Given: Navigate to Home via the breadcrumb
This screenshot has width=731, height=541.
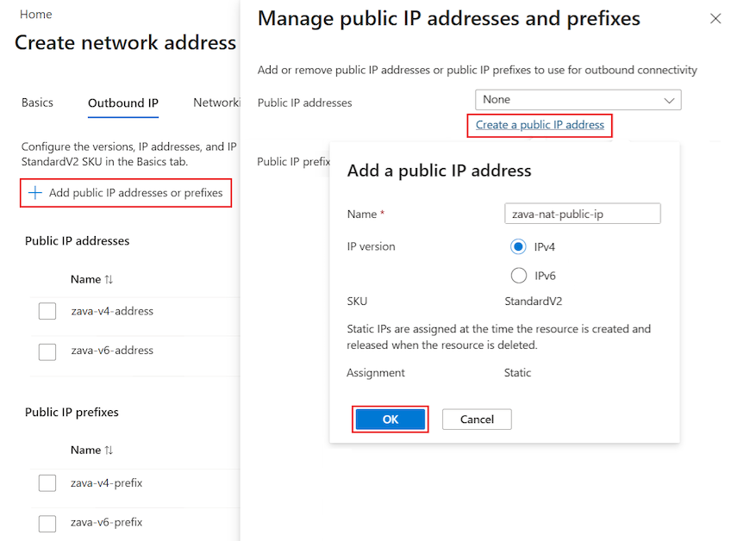Looking at the screenshot, I should point(35,14).
